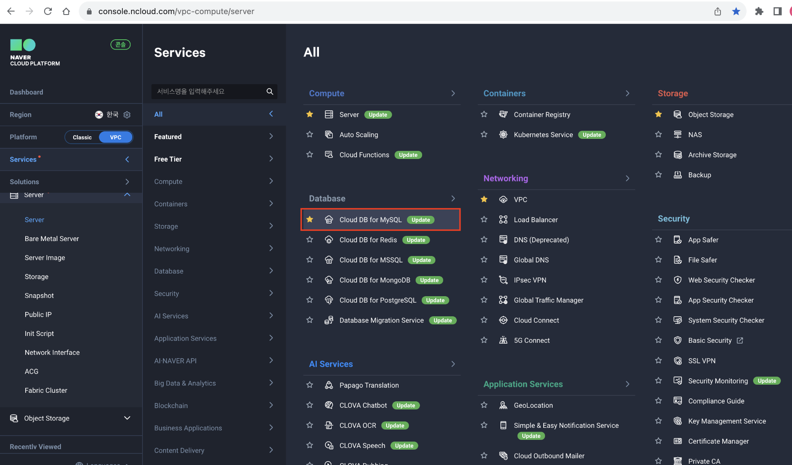The image size is (792, 465).
Task: Favorite Container Registry with its star
Action: tap(484, 114)
